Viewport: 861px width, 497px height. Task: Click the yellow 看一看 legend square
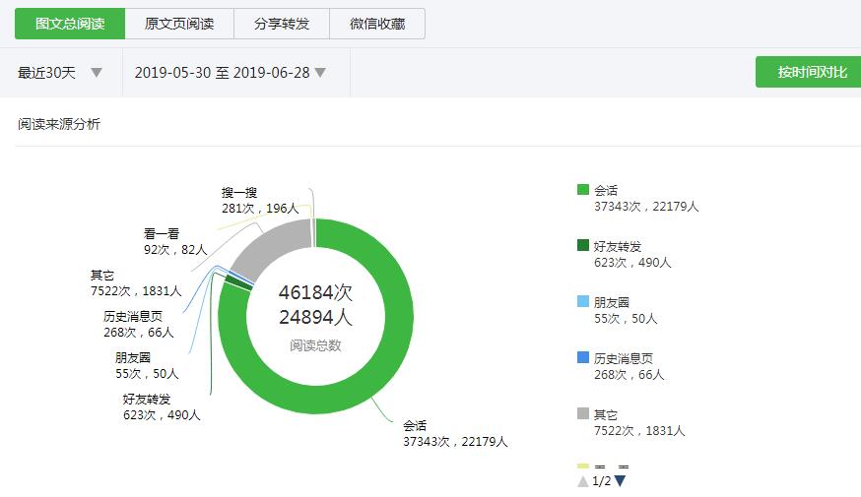coord(583,466)
